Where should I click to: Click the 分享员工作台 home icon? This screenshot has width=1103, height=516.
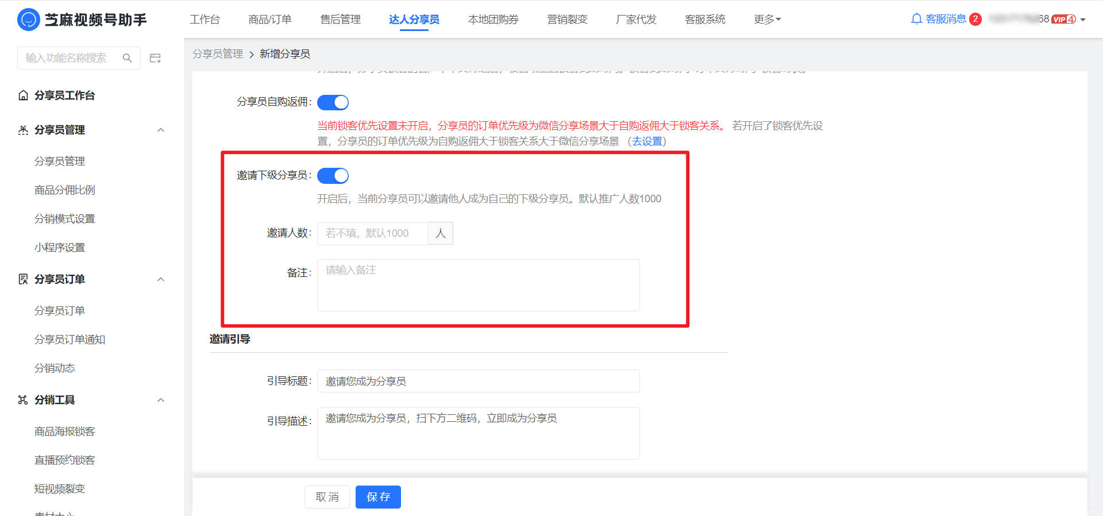[23, 95]
